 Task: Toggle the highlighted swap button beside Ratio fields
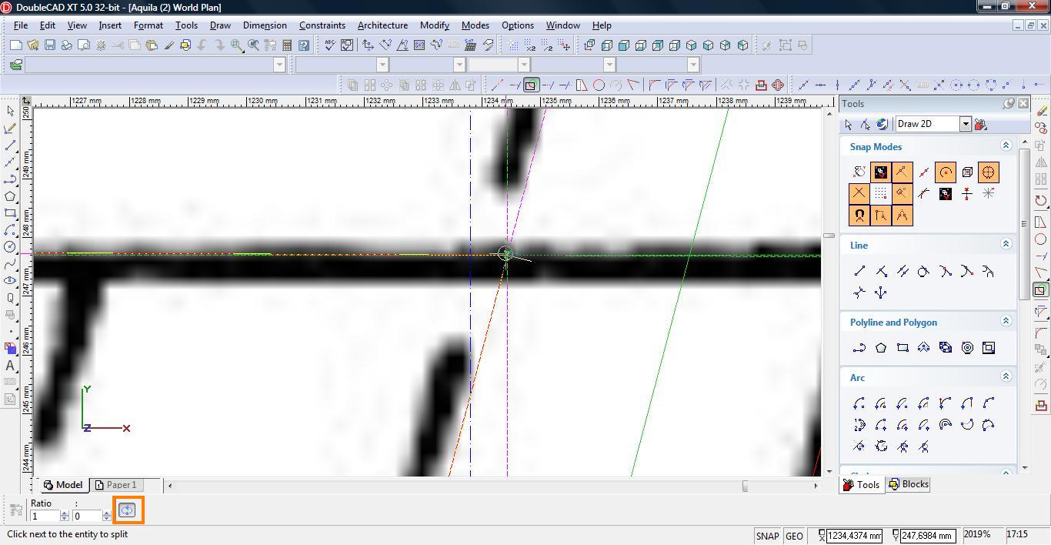pyautogui.click(x=127, y=510)
